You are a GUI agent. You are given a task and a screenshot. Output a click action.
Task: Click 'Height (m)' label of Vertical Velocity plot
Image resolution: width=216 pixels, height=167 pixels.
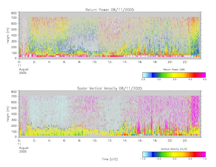point(8,114)
